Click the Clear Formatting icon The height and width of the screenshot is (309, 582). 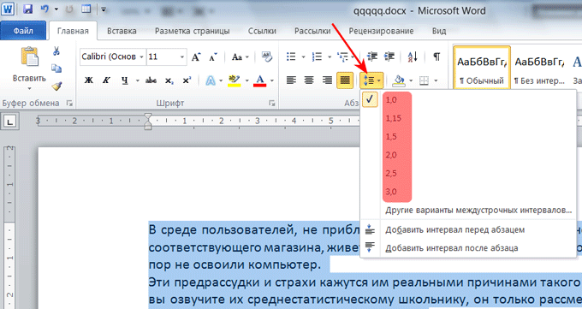pyautogui.click(x=266, y=56)
